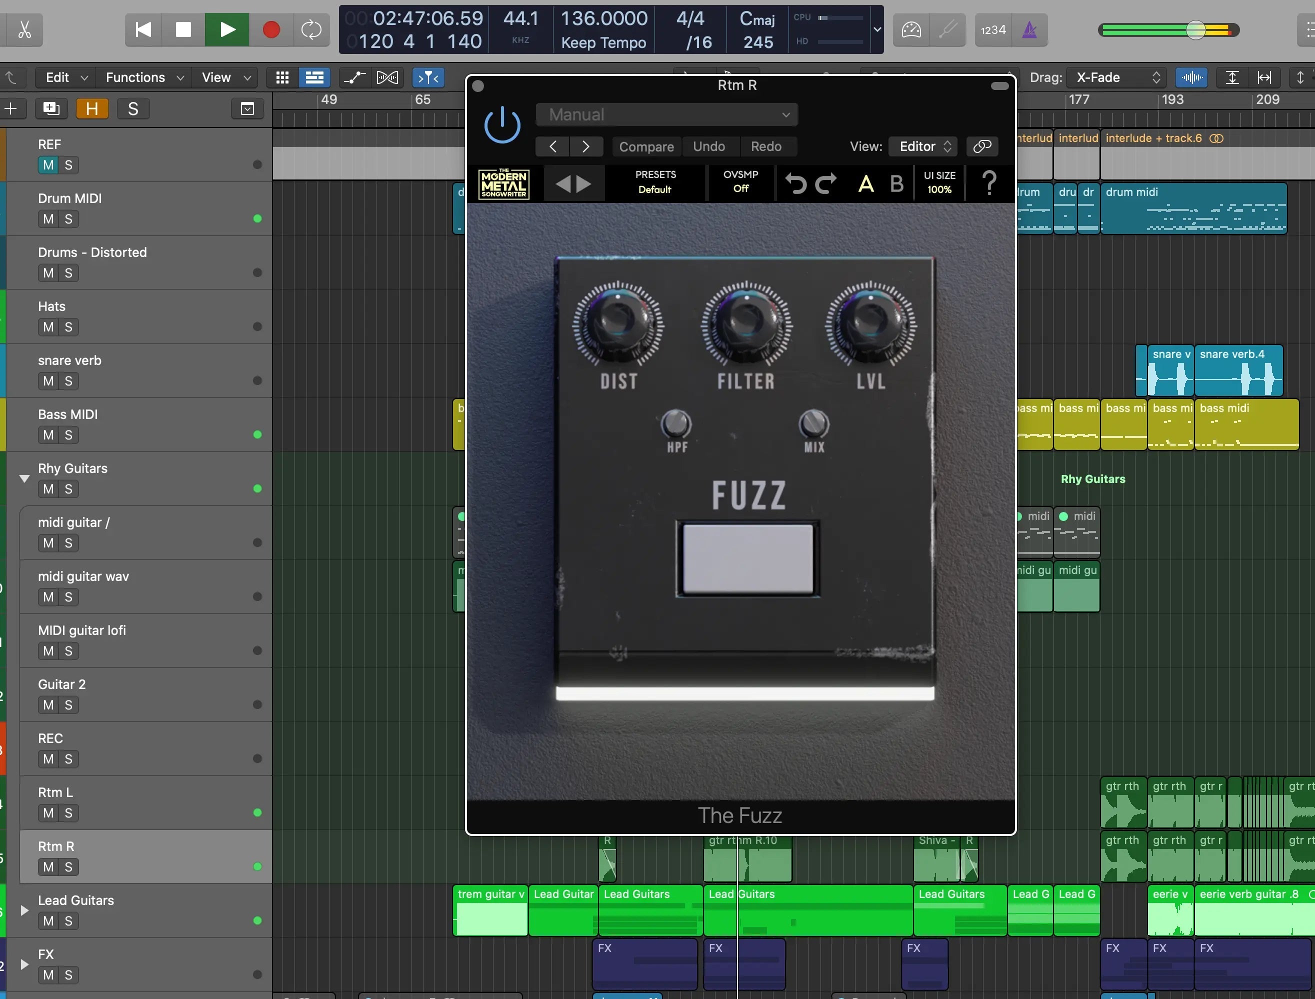
Task: Toggle Cycle mode button
Action: pyautogui.click(x=311, y=29)
